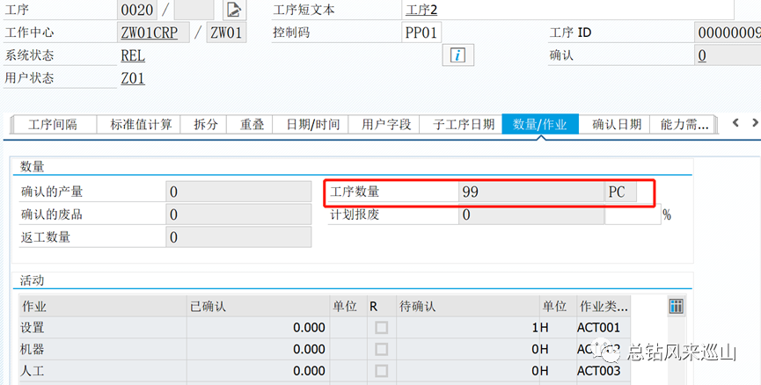Click the 确认的废品 field
Image resolution: width=761 pixels, height=385 pixels.
click(x=238, y=214)
